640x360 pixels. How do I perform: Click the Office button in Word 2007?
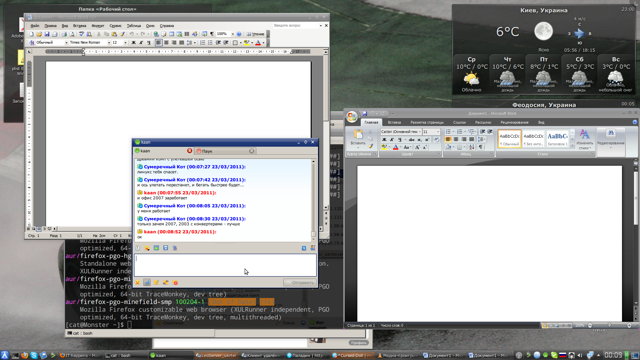[352, 117]
